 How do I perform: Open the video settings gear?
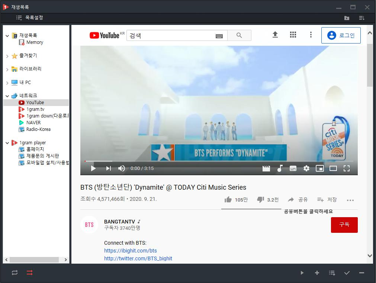coord(306,168)
